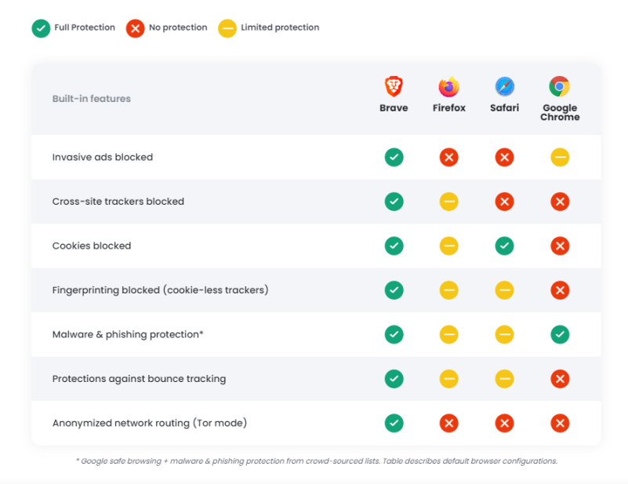Click Chrome's red X in Cookies blocked row

tap(560, 246)
